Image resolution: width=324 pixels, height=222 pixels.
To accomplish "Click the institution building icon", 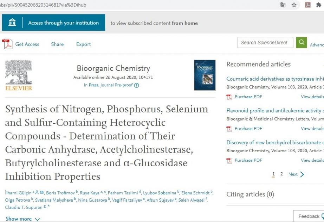I will [12, 23].
